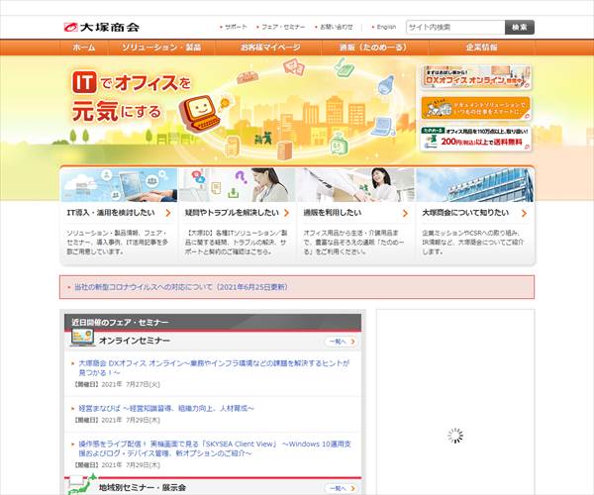Click the blue laptop icon in hero
The image size is (594, 495).
coord(382,127)
